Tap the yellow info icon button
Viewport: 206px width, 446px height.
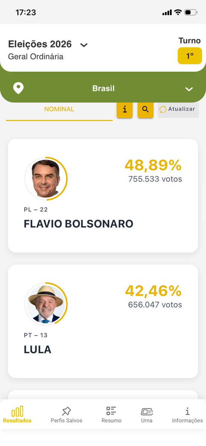(x=125, y=109)
